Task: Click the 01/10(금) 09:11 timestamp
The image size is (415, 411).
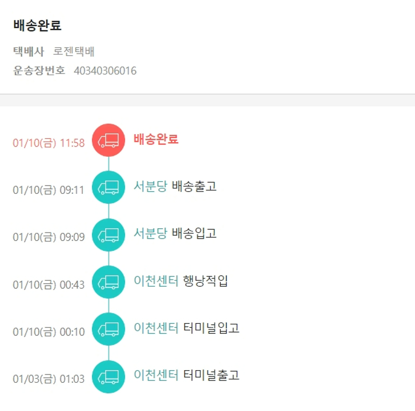Action: coord(49,191)
